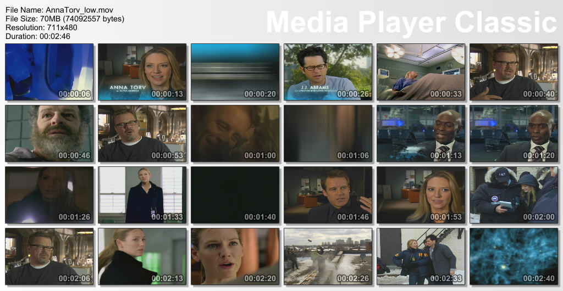Select the blue nebula thumbnail at 00:02:40
The width and height of the screenshot is (563, 291).
[514, 256]
